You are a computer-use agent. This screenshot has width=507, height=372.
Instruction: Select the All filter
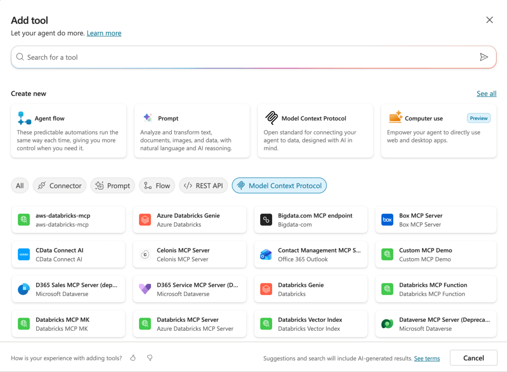(x=20, y=185)
